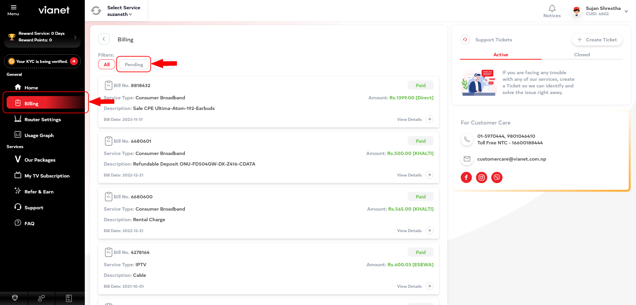Open Vianet Facebook page icon

(466, 178)
